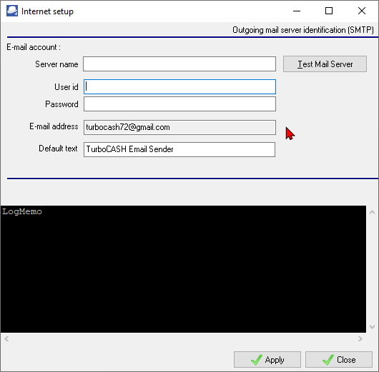Image resolution: width=379 pixels, height=372 pixels.
Task: Click the 'Default text' label
Action: pyautogui.click(x=58, y=149)
